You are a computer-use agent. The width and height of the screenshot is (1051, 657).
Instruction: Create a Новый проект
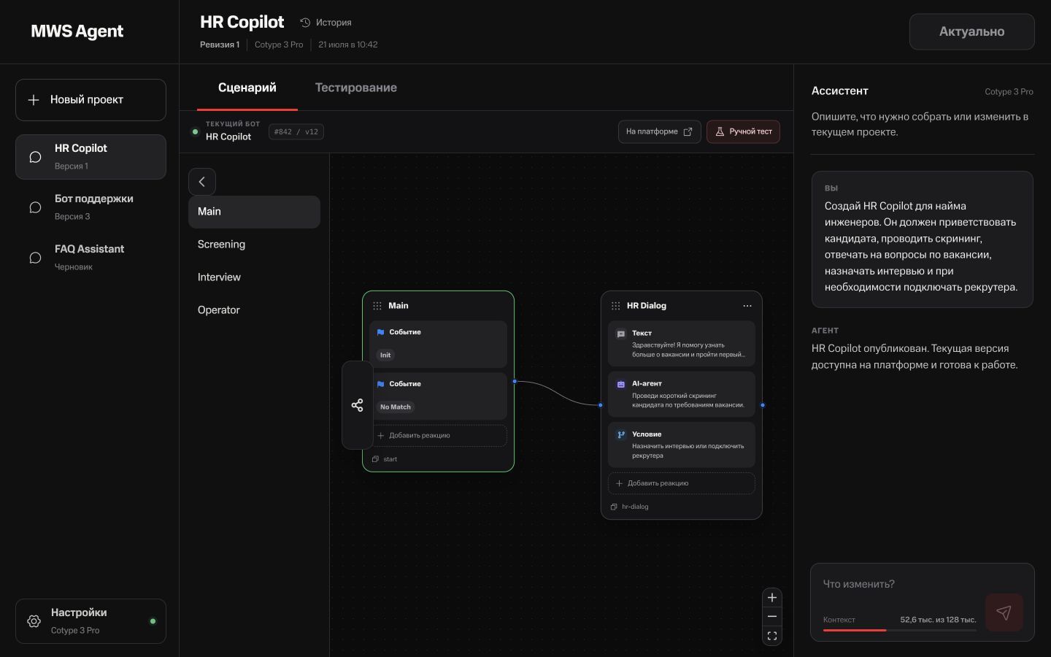tap(91, 100)
